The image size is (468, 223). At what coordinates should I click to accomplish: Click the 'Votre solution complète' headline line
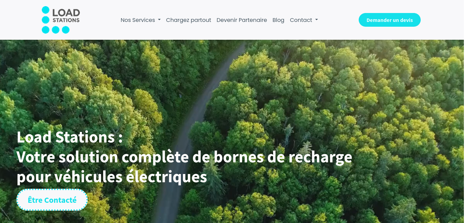tap(184, 157)
